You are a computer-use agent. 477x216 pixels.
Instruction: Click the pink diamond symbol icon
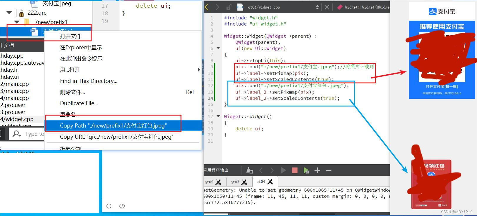(x=340, y=7)
